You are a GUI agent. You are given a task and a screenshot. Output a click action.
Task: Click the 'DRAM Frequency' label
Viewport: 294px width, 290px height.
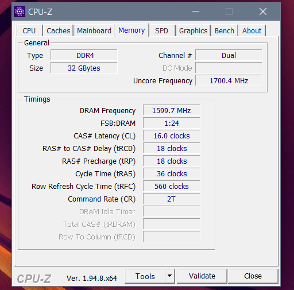pyautogui.click(x=107, y=111)
